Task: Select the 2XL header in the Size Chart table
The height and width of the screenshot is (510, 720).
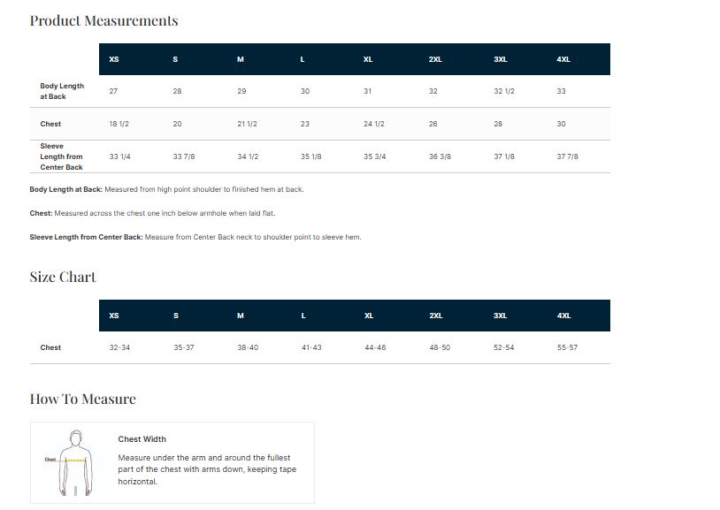Action: click(436, 316)
